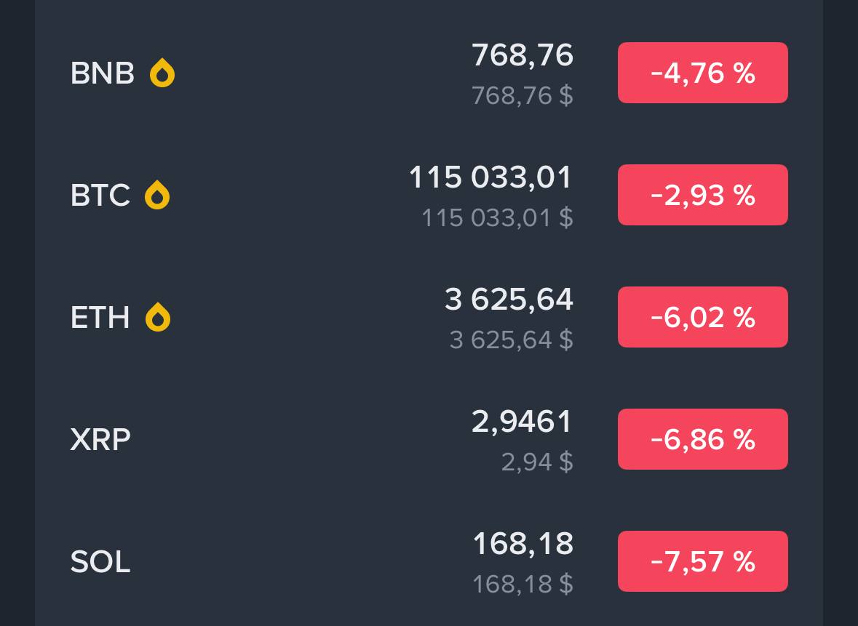858x626 pixels.
Task: Click the SOL price 168,18
Action: (523, 544)
